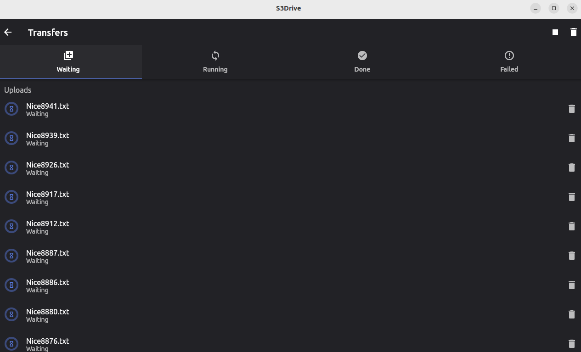Click the hourglass next to Nice8876.txt
Image resolution: width=581 pixels, height=352 pixels.
tap(11, 344)
